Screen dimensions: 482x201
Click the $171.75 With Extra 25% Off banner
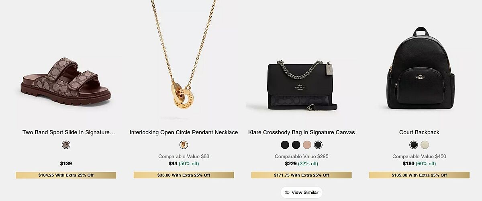[x=301, y=175]
